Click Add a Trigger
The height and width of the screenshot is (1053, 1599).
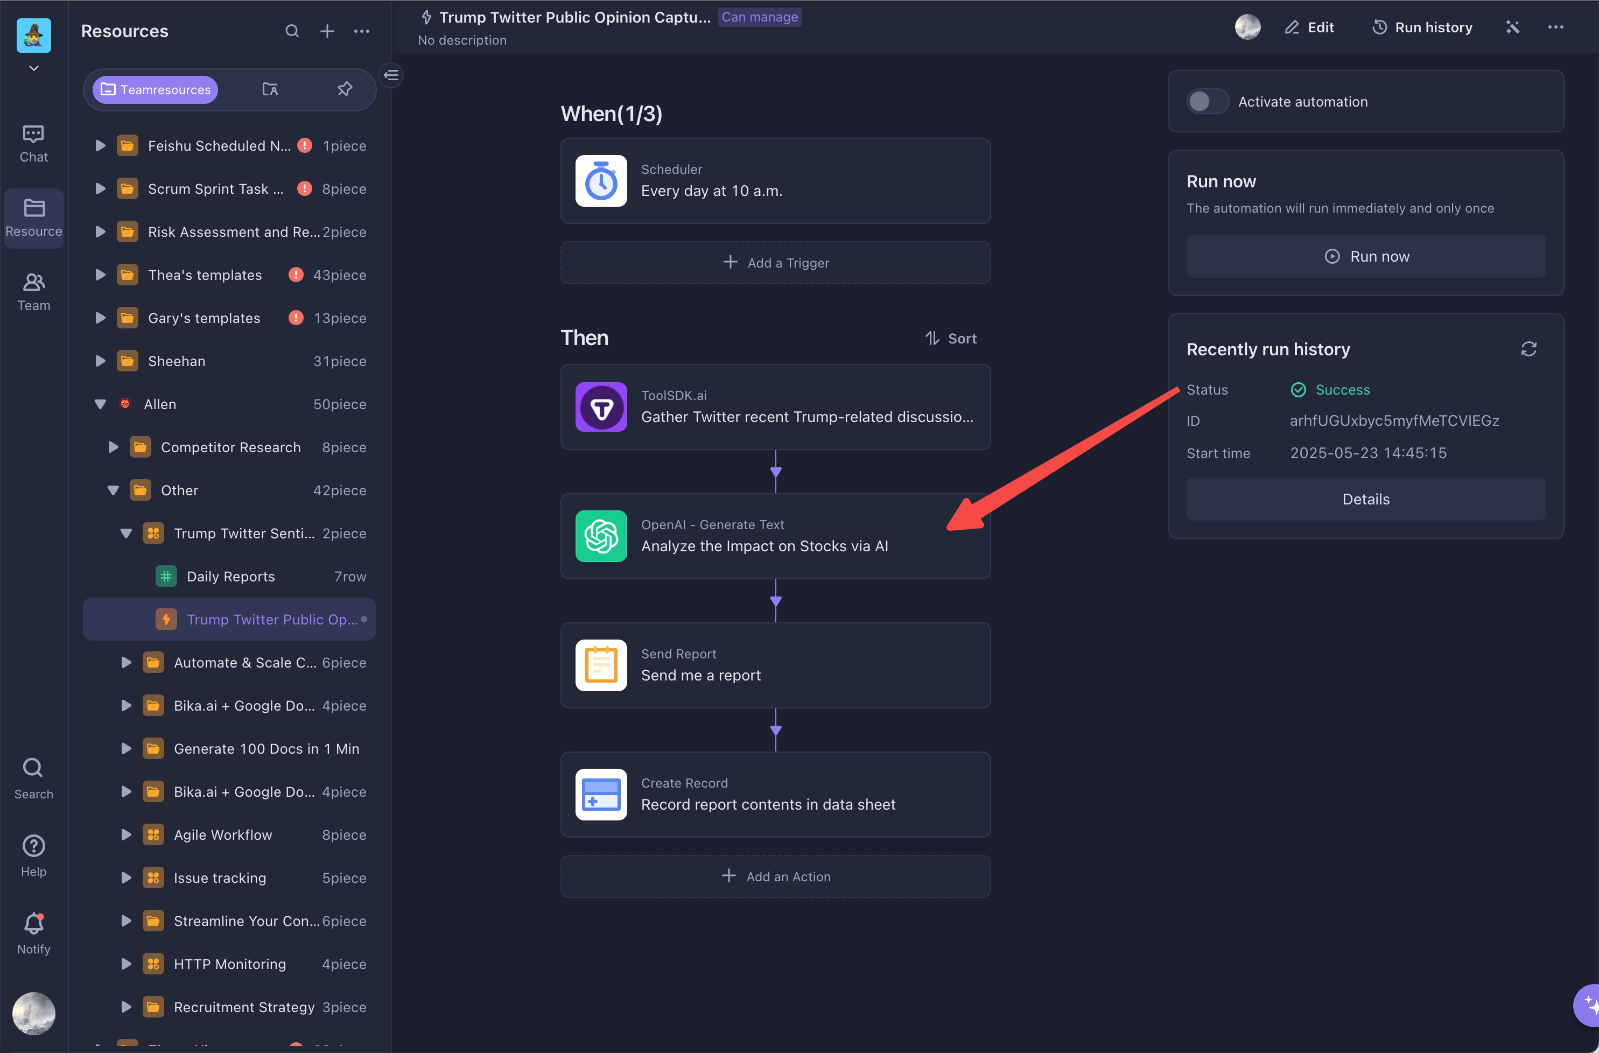coord(775,263)
